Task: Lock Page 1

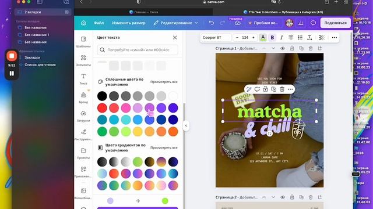Action: click(292, 48)
